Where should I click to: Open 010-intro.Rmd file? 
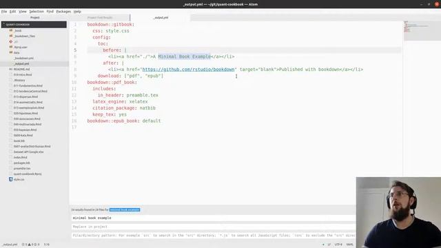tap(23, 74)
